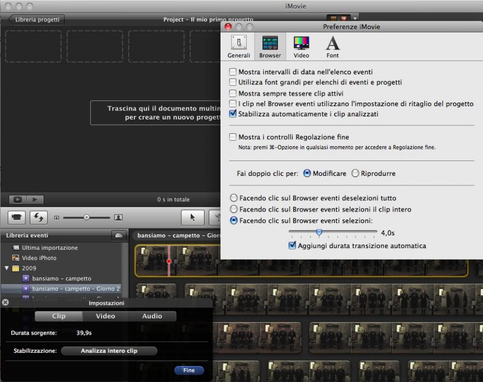Switch to the Video inspector tab
Viewport: 483px width, 382px height.
[x=105, y=316]
